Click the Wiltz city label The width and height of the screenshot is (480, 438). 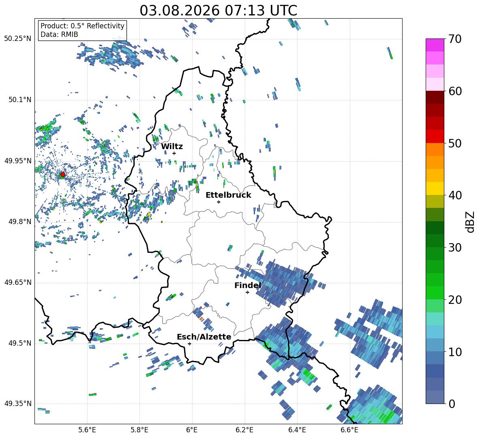click(172, 147)
